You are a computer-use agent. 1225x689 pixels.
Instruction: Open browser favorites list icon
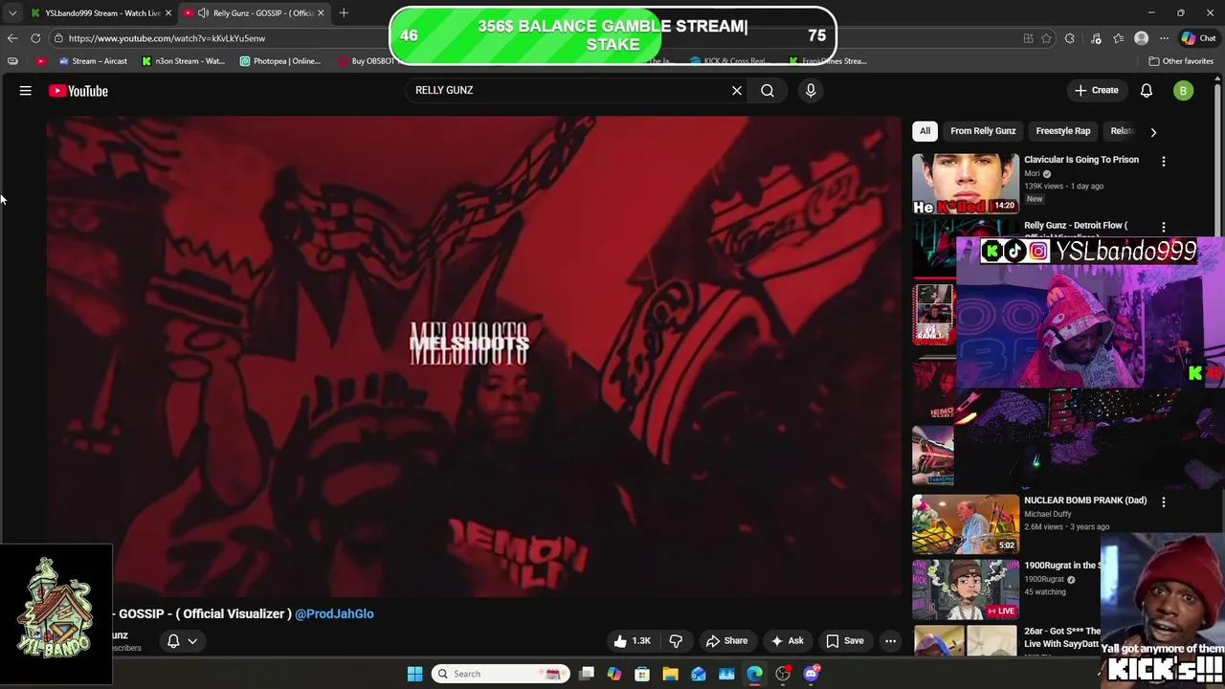coord(1118,38)
